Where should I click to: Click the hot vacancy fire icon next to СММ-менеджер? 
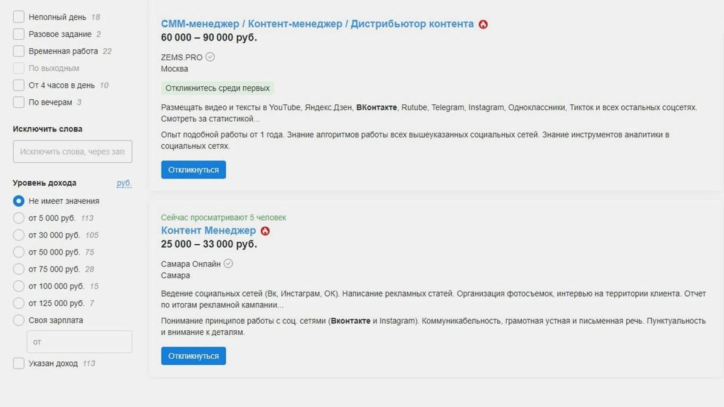click(484, 24)
